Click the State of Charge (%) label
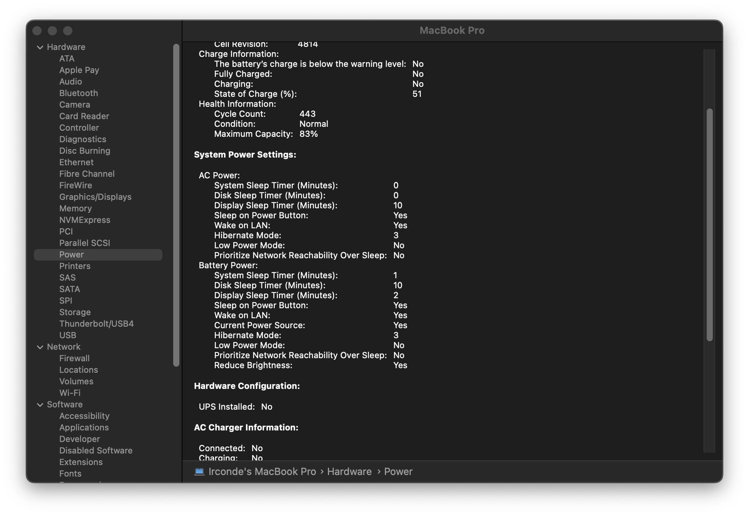 (x=256, y=94)
